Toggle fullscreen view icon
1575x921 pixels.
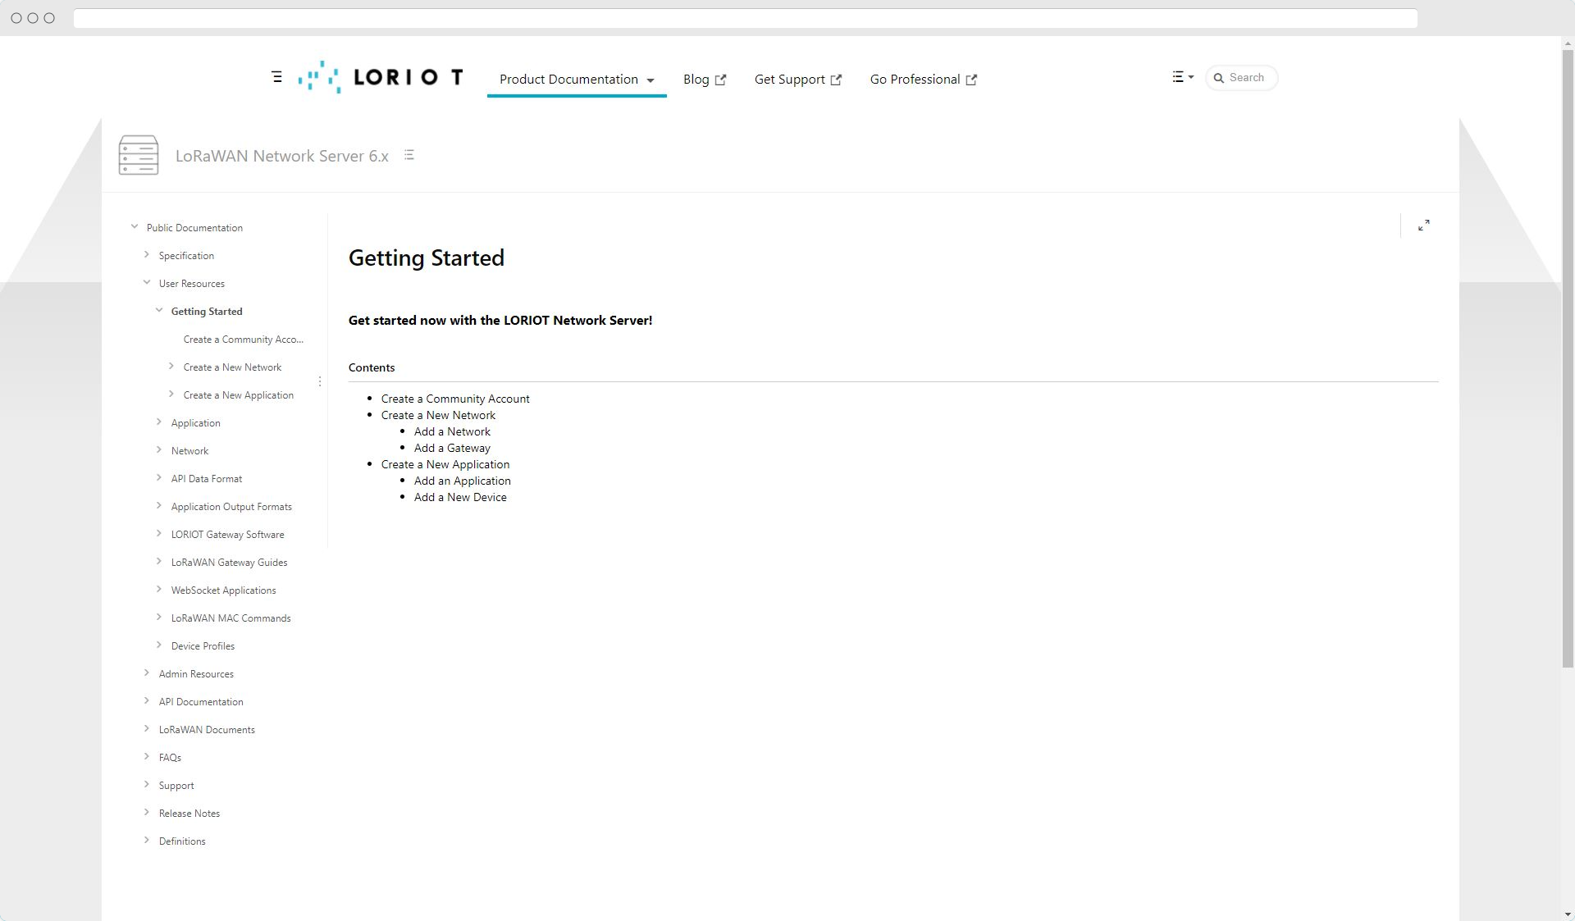(1424, 225)
